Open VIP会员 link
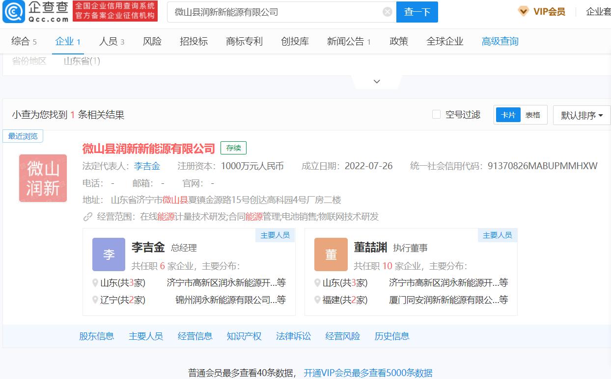The width and height of the screenshot is (611, 379). pyautogui.click(x=549, y=12)
